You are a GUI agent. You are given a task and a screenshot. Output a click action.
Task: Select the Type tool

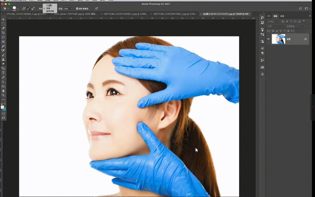(3, 73)
